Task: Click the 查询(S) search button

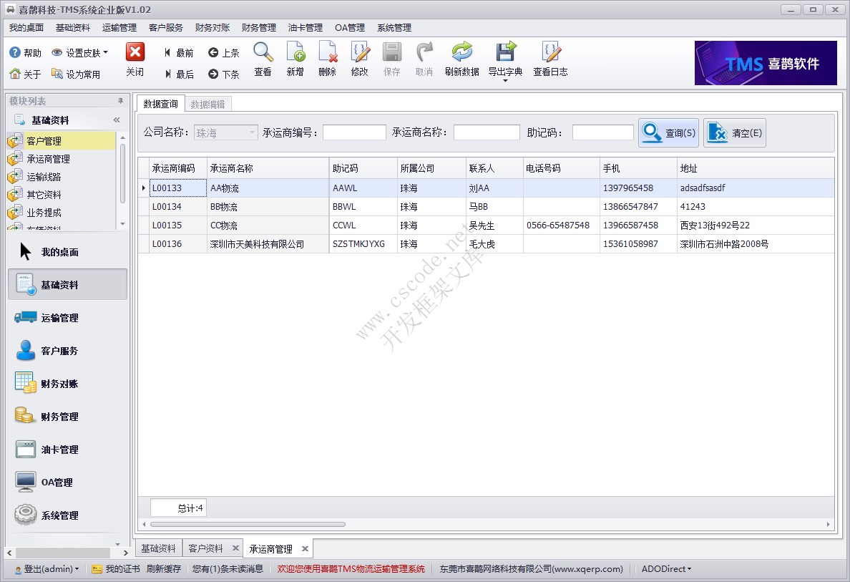Action: click(x=669, y=133)
